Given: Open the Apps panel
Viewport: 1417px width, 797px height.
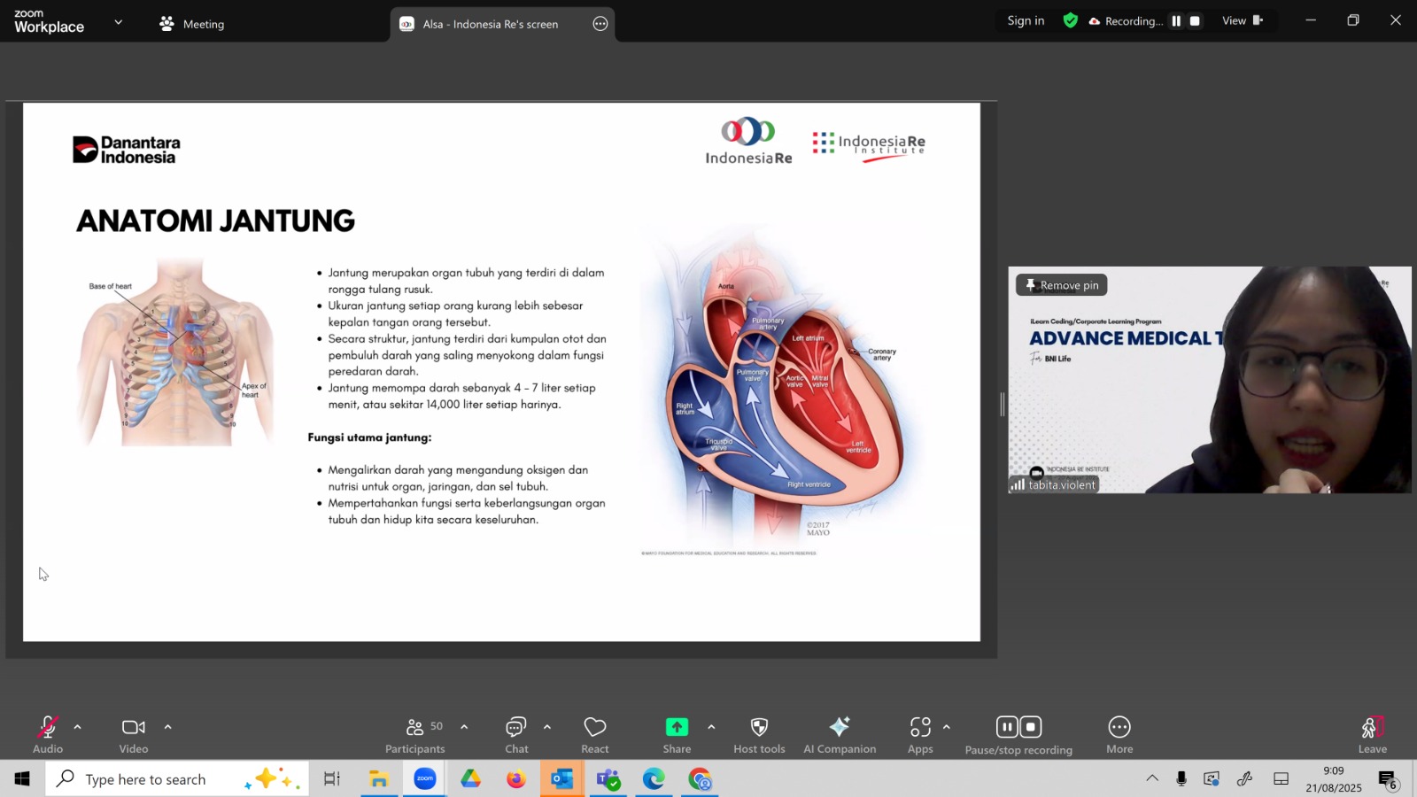Looking at the screenshot, I should coord(920,734).
